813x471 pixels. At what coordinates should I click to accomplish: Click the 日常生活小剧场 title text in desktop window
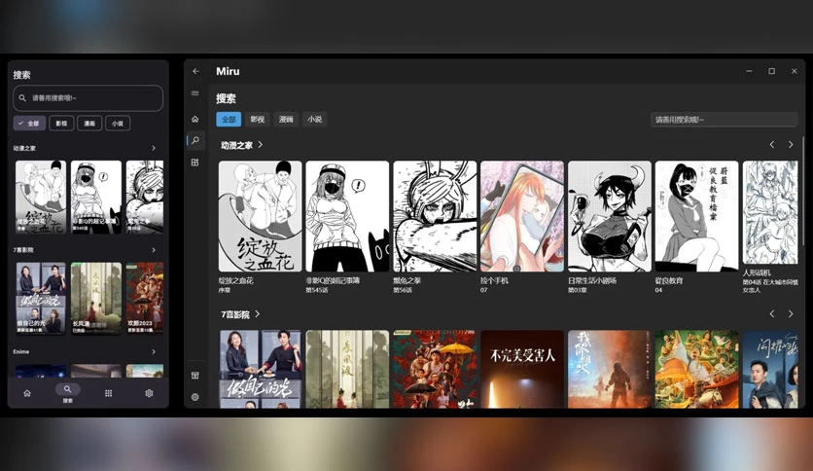pos(592,280)
